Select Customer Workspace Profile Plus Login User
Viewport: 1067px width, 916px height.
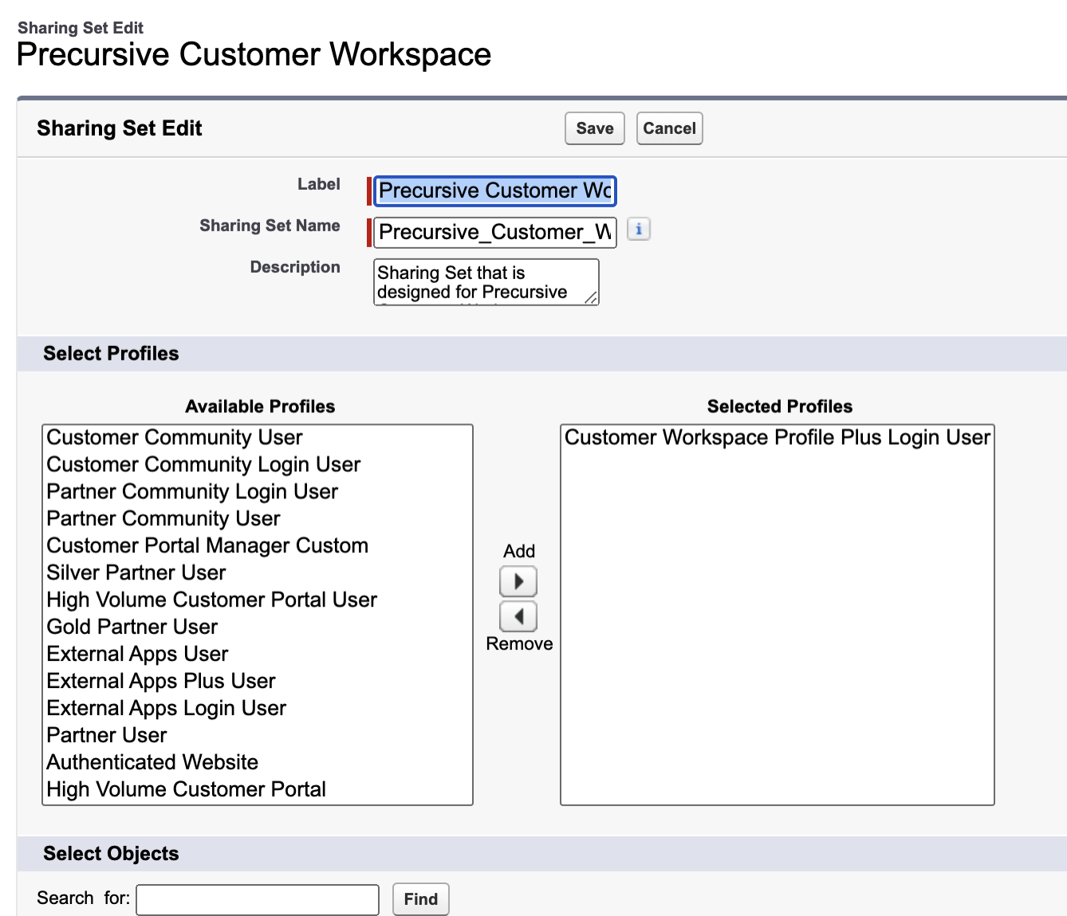(x=778, y=437)
